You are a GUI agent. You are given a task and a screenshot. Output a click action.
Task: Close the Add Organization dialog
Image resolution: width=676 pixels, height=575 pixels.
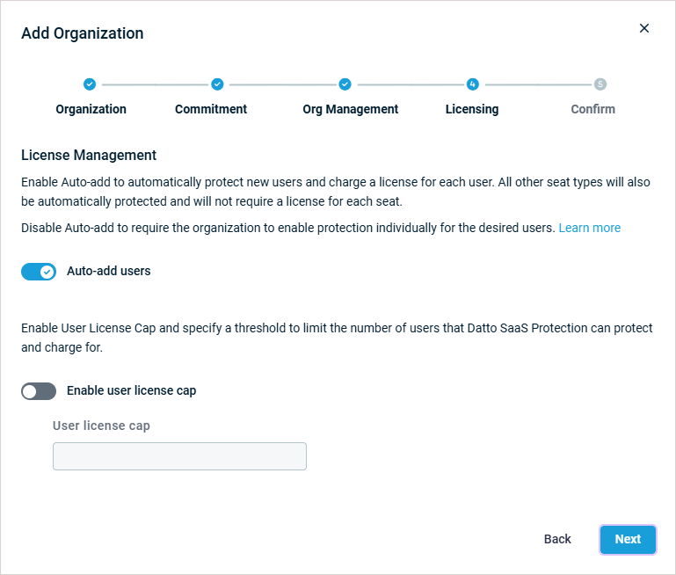click(x=644, y=28)
